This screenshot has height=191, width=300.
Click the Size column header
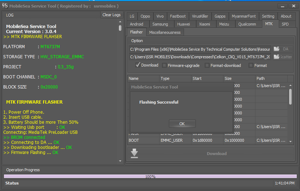[x=239, y=78]
